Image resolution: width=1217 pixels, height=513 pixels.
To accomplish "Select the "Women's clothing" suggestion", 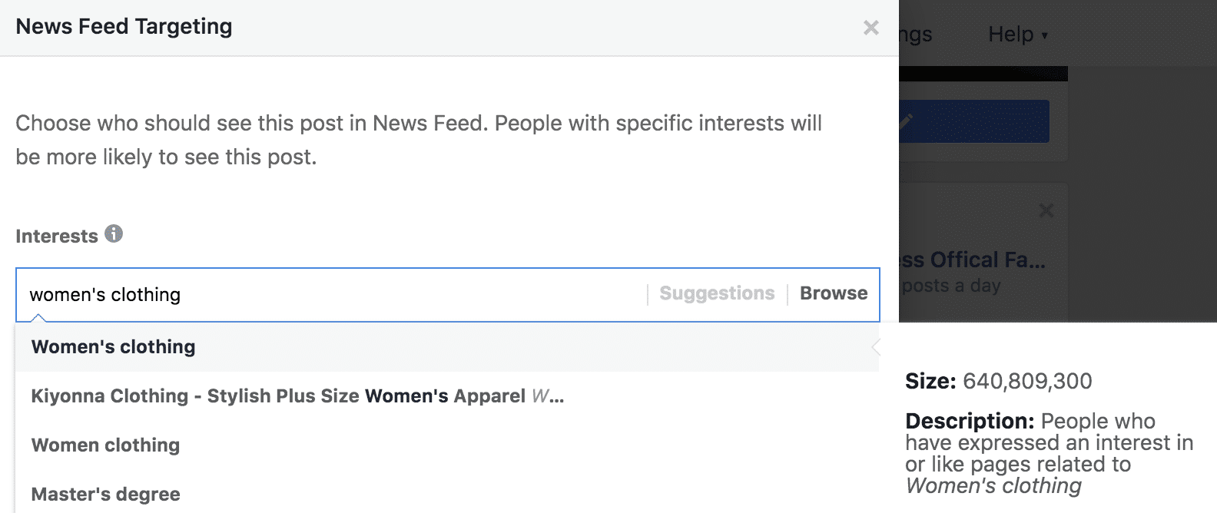I will [x=114, y=347].
